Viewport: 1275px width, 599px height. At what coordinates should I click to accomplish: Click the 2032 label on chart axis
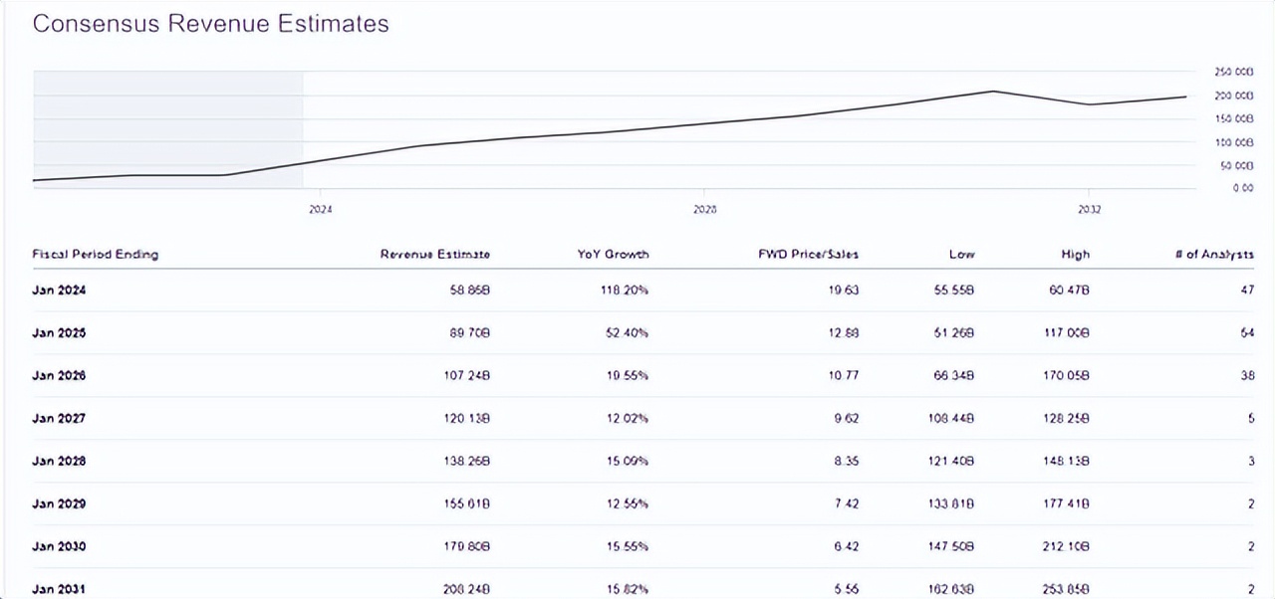1089,210
